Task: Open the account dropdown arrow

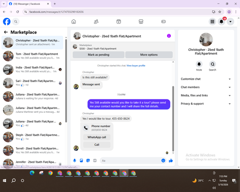Action: (230, 22)
